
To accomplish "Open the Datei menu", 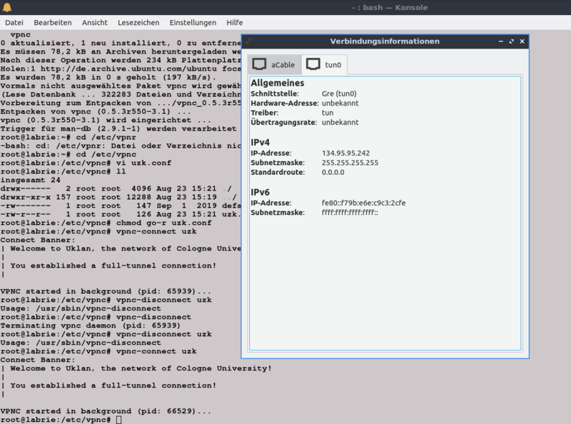I will [14, 23].
